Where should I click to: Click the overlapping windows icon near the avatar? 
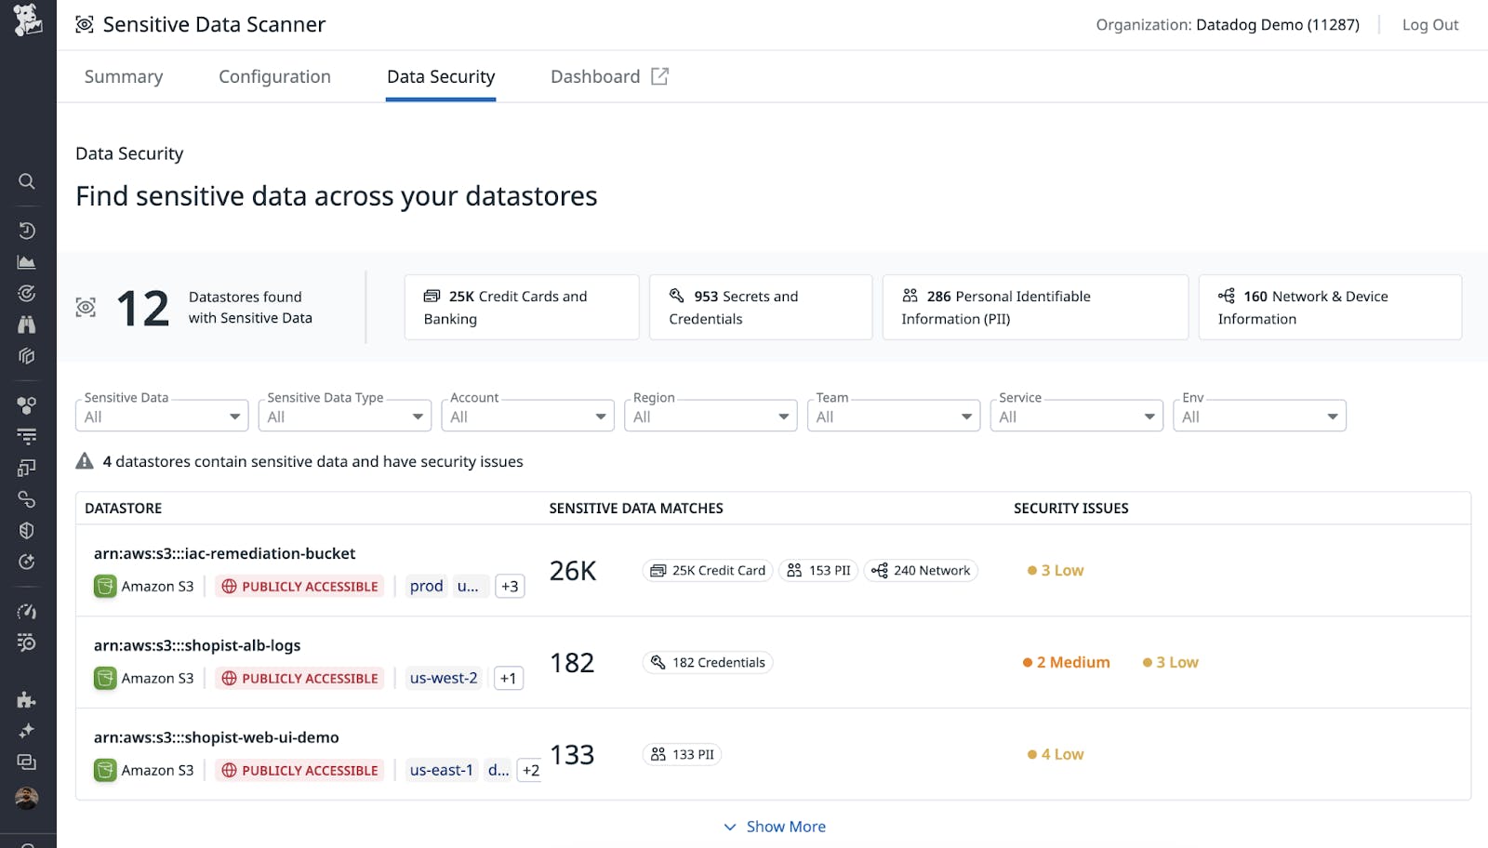27,761
